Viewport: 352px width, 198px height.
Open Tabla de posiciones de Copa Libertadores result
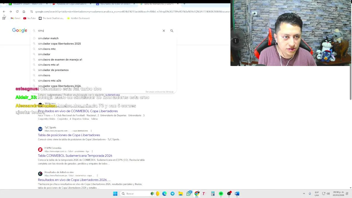(69, 135)
